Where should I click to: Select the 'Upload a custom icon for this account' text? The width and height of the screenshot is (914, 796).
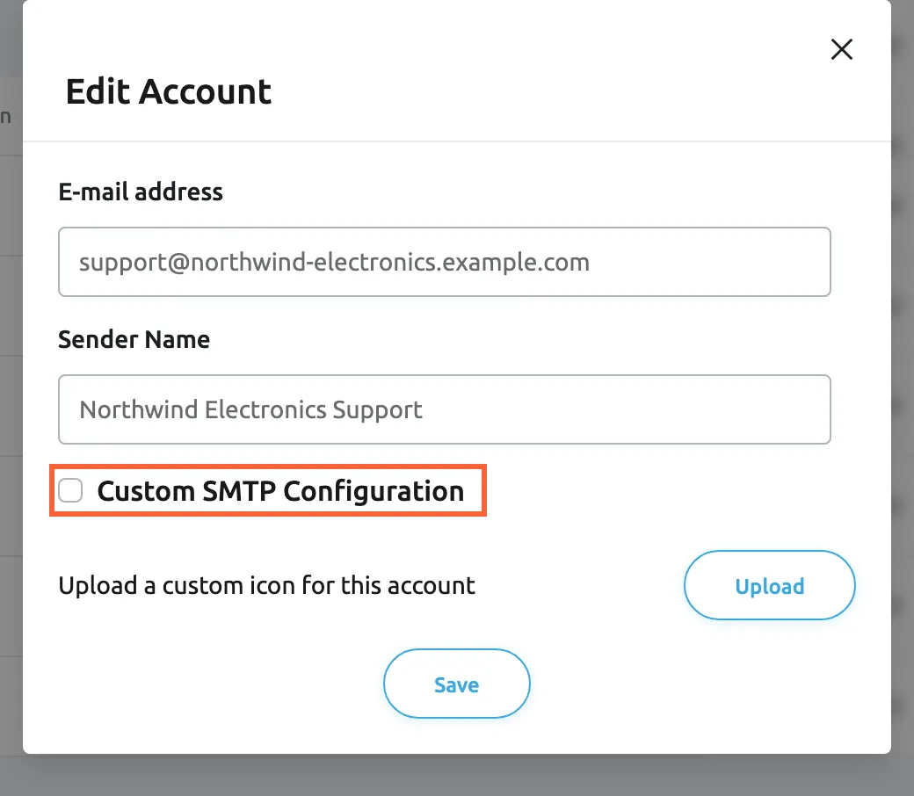[267, 585]
